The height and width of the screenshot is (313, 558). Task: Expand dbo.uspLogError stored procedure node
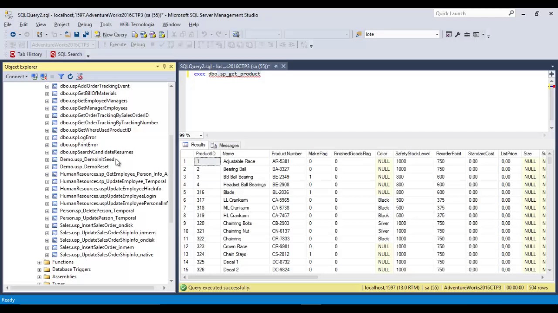click(47, 137)
